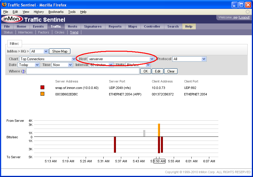Click inside the Where filter text field
The height and width of the screenshot is (177, 253).
click(83, 71)
